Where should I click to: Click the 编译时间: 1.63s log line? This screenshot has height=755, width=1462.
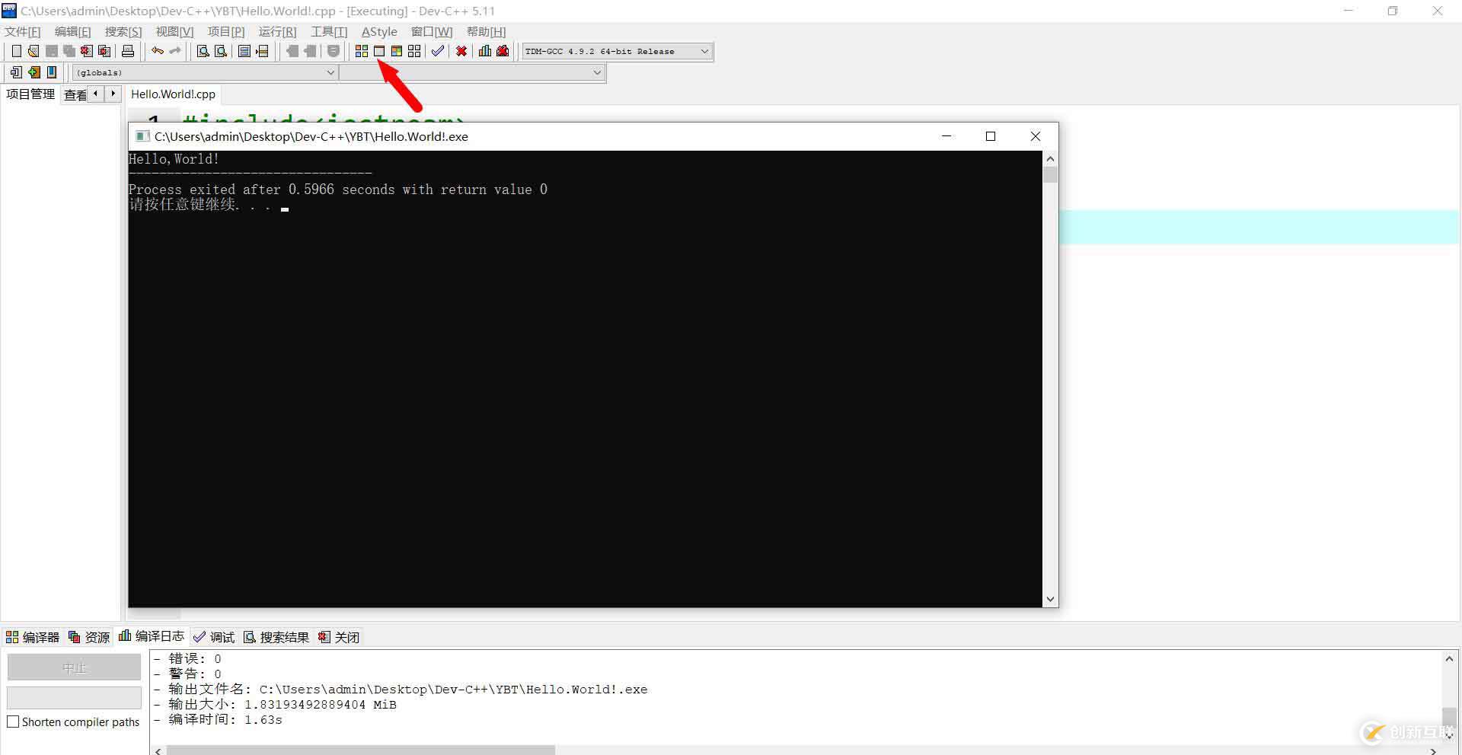(218, 719)
